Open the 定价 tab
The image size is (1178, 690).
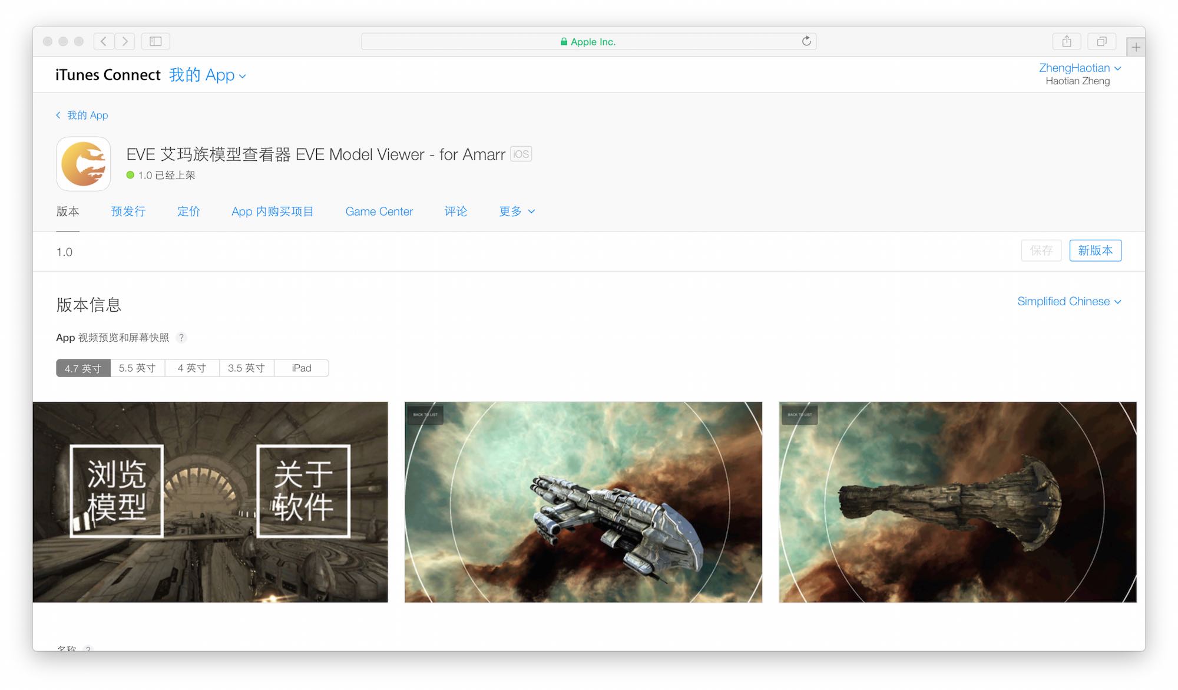click(x=188, y=212)
